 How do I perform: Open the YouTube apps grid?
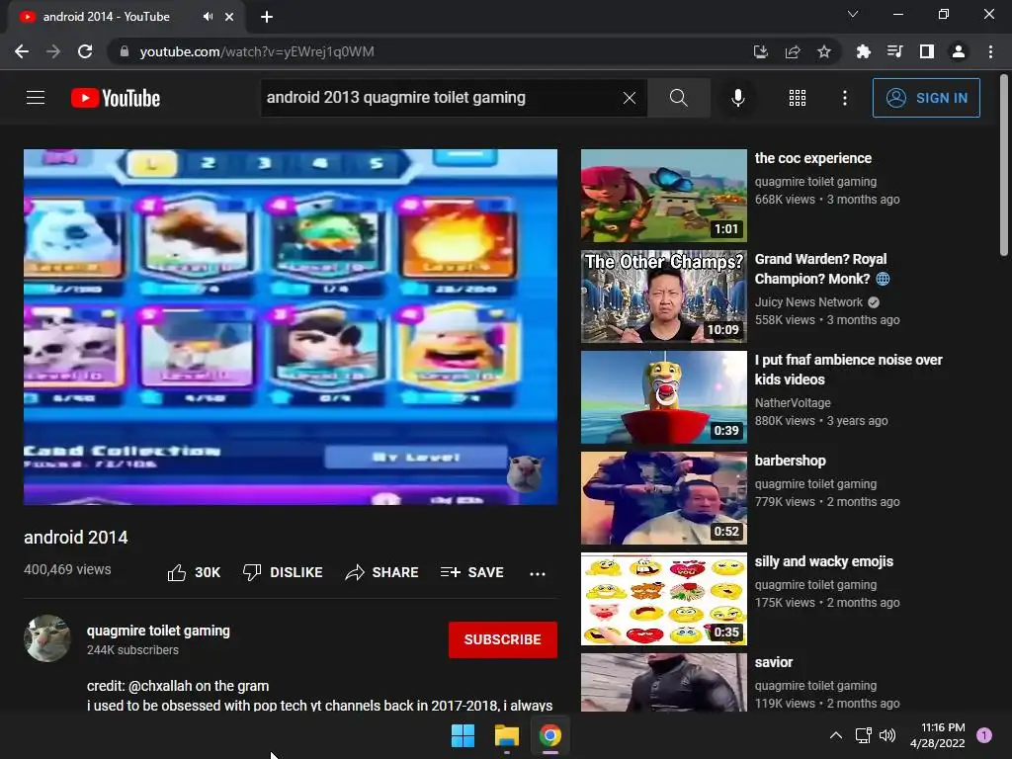point(798,98)
